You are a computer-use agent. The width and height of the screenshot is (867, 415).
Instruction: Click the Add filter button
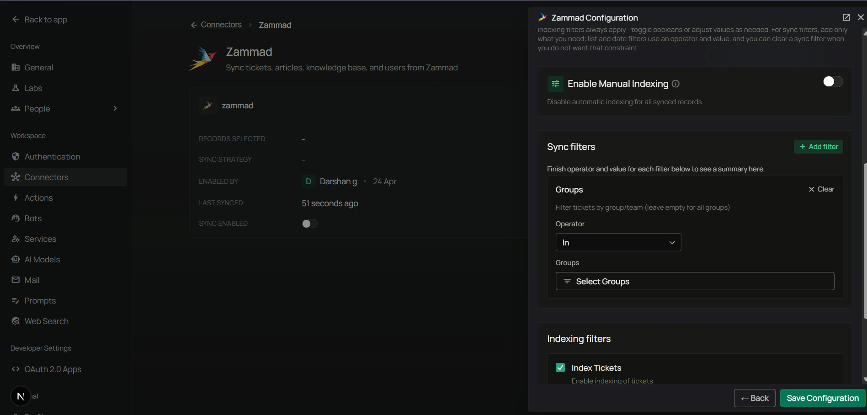pyautogui.click(x=819, y=147)
